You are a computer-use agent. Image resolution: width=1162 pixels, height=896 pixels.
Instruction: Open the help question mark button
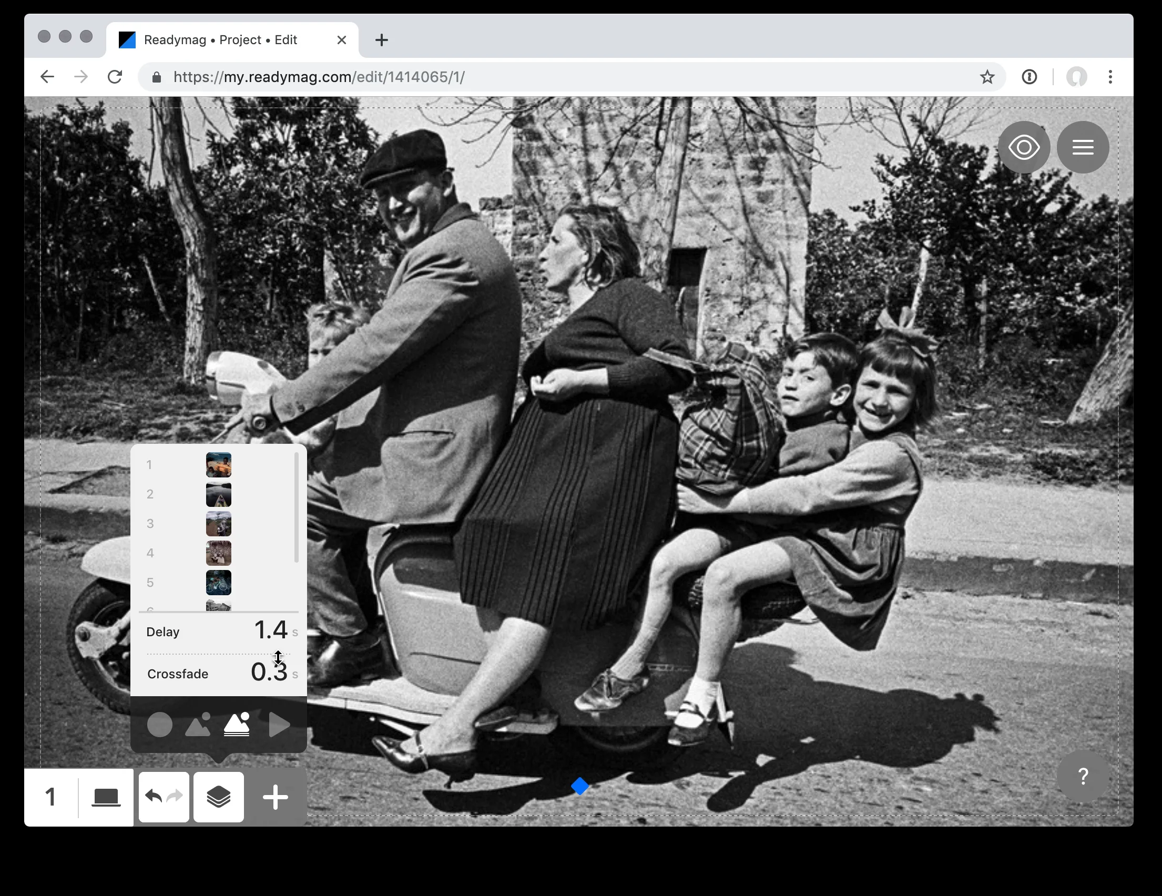pyautogui.click(x=1083, y=777)
